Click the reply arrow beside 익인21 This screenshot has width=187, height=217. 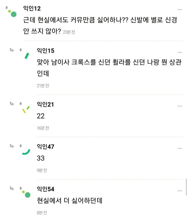(12, 104)
